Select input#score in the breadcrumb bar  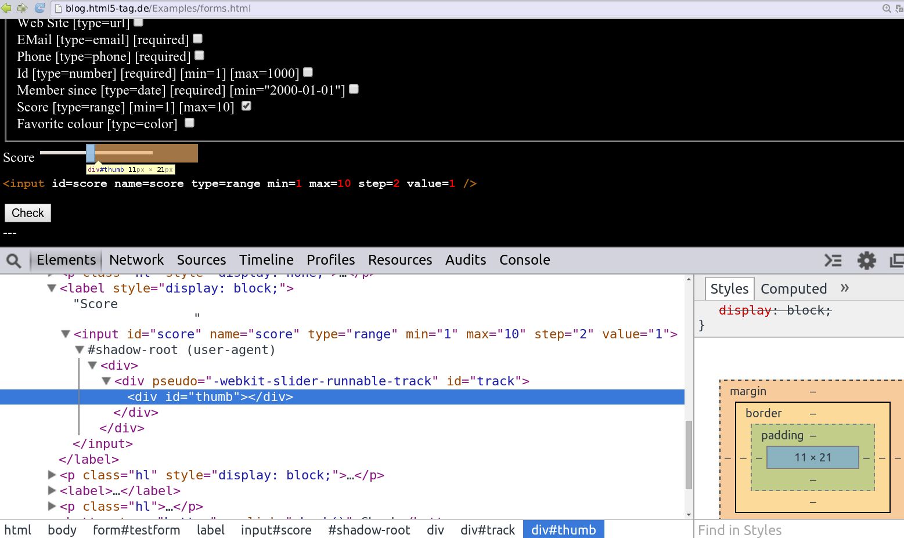point(276,530)
